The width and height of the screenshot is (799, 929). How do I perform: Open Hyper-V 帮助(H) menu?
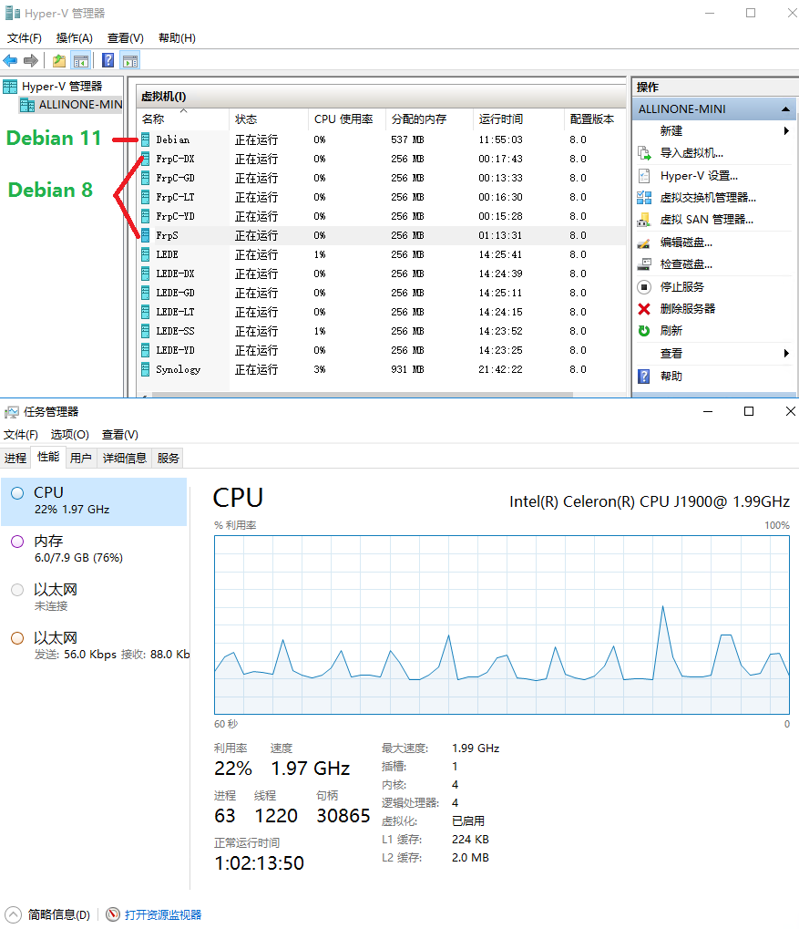tap(177, 38)
